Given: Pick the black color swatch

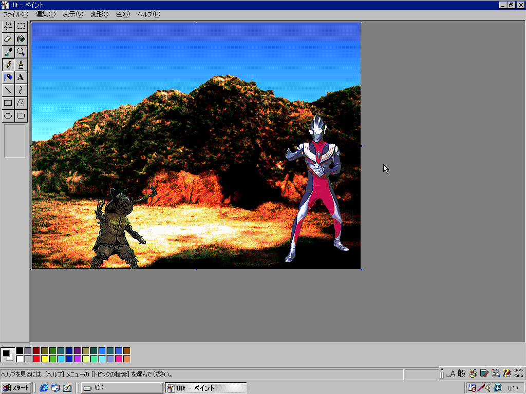Looking at the screenshot, I should pyautogui.click(x=20, y=351).
